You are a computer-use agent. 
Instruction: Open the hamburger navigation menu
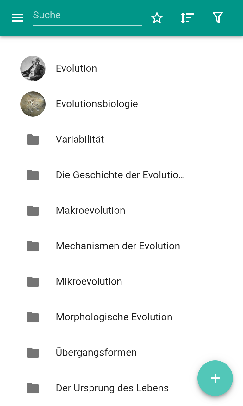click(x=18, y=18)
